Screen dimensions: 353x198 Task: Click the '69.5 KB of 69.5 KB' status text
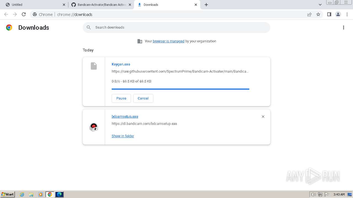click(x=137, y=81)
